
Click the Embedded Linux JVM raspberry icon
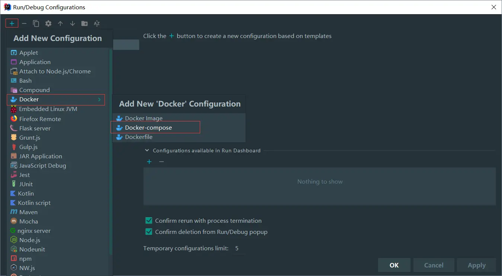tap(14, 109)
